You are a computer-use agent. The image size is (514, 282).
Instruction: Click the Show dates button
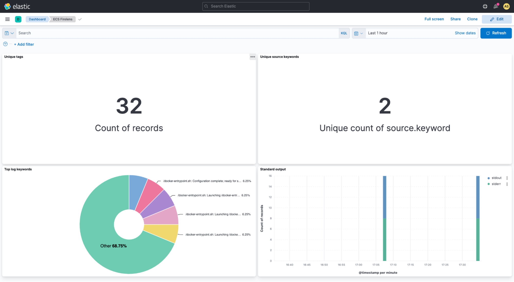point(465,33)
